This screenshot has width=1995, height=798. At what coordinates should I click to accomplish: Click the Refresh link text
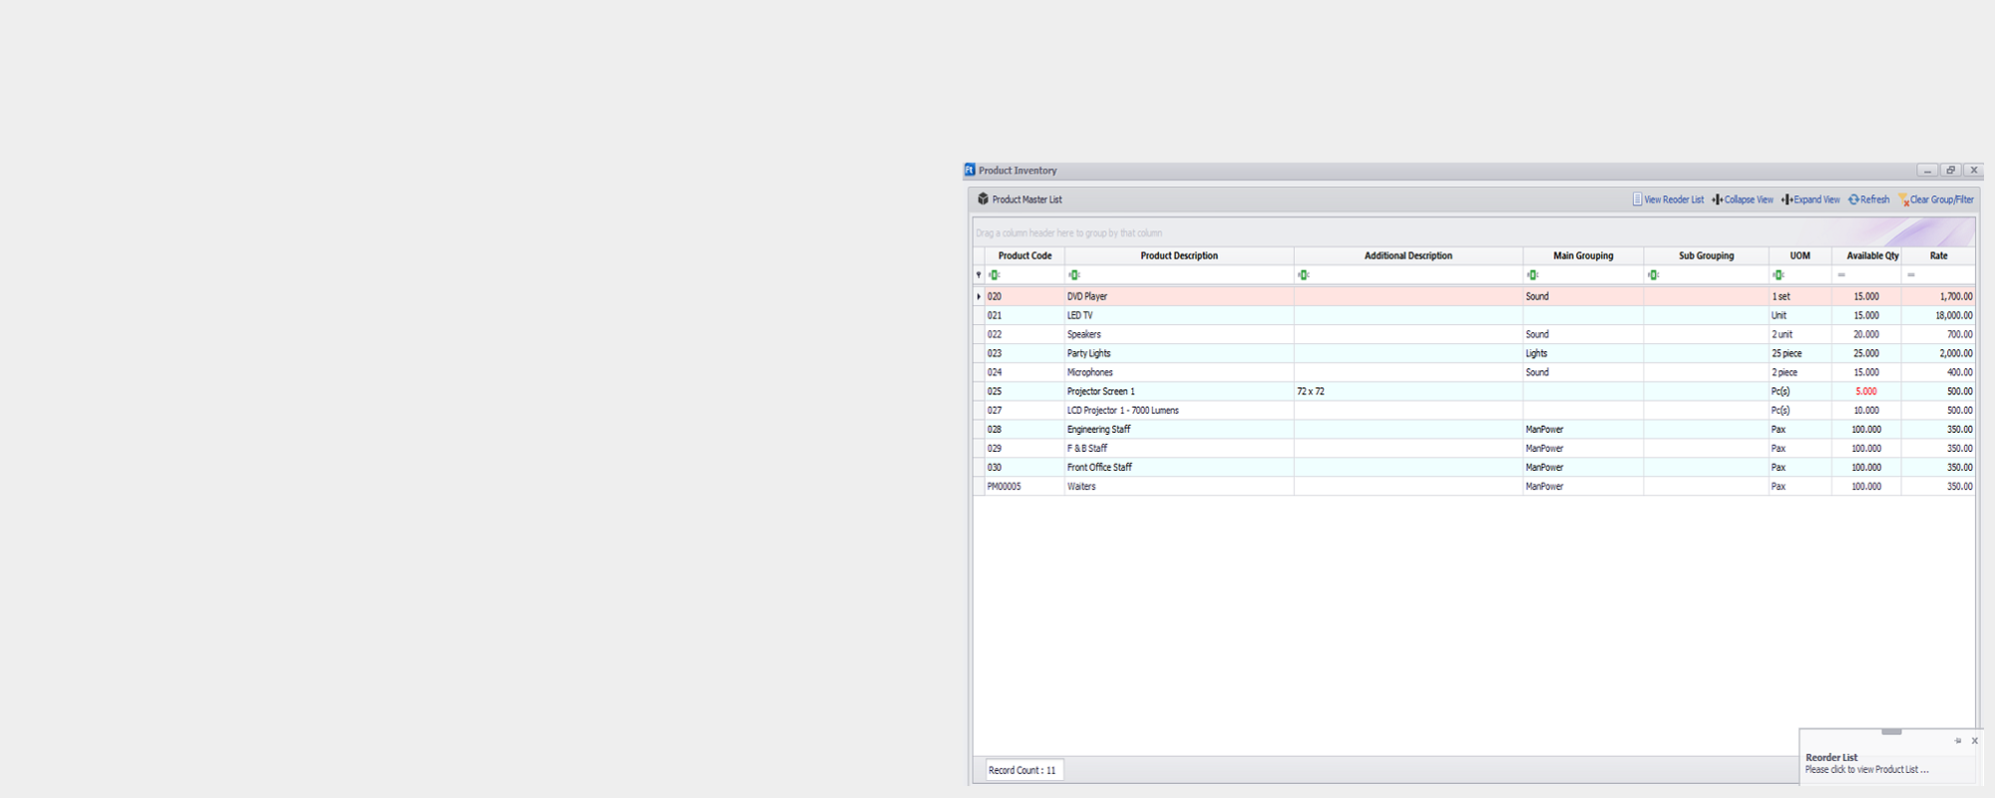[x=1874, y=199]
